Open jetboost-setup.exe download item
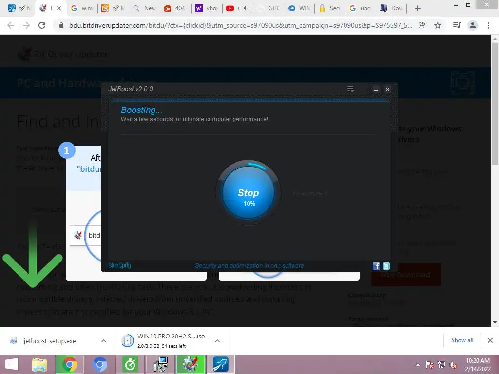Screen dimensions: 499x374 (x=49, y=341)
